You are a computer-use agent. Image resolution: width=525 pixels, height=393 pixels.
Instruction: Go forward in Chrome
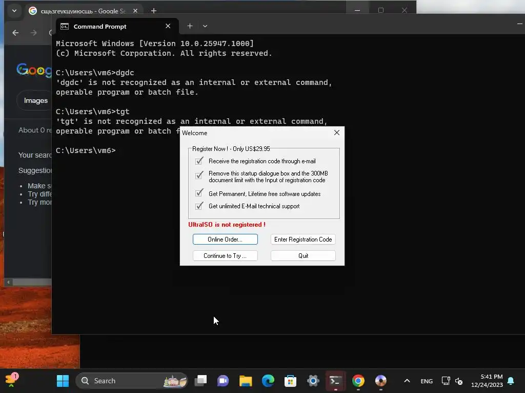33,33
